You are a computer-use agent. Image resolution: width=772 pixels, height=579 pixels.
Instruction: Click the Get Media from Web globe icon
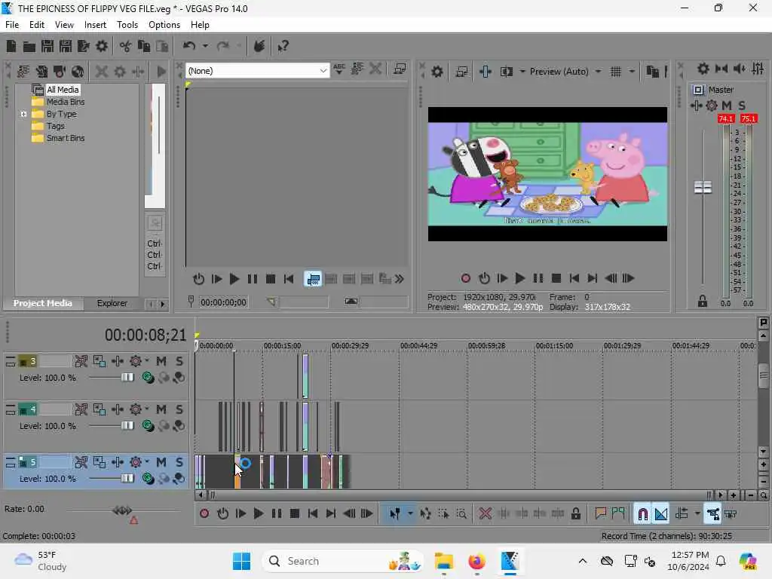[78, 72]
